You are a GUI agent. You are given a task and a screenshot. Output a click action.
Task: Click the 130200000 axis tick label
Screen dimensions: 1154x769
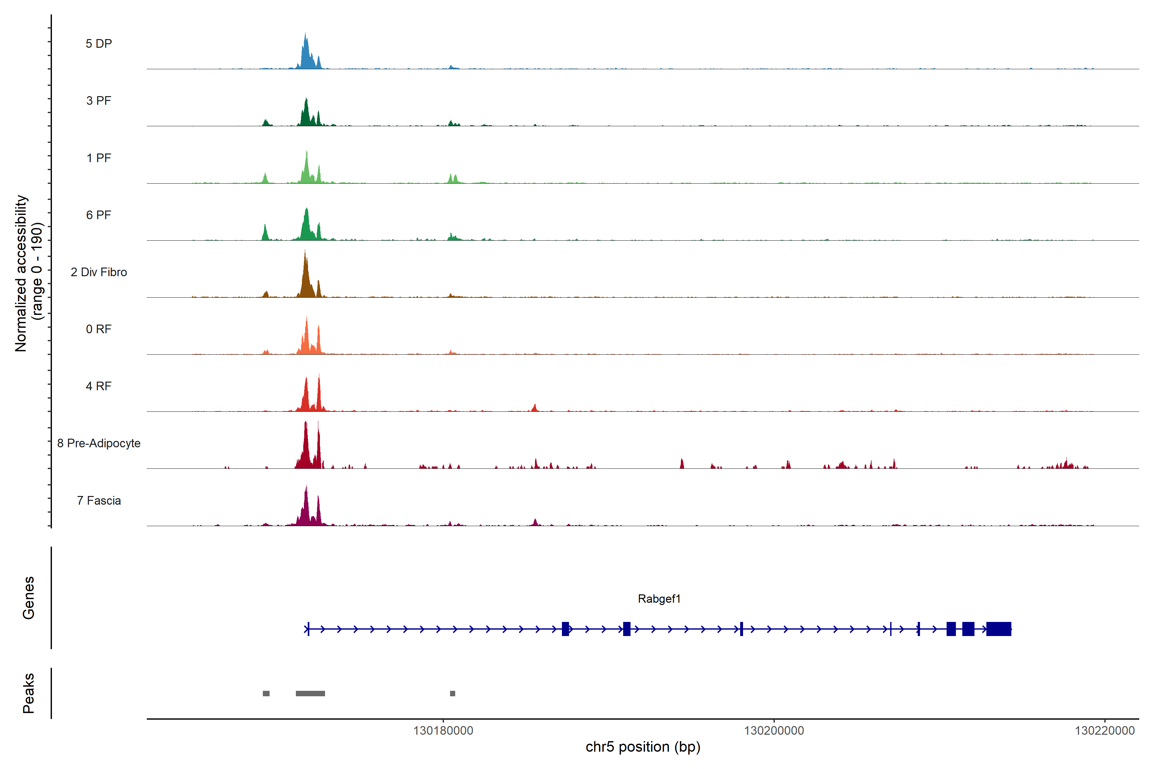(774, 731)
